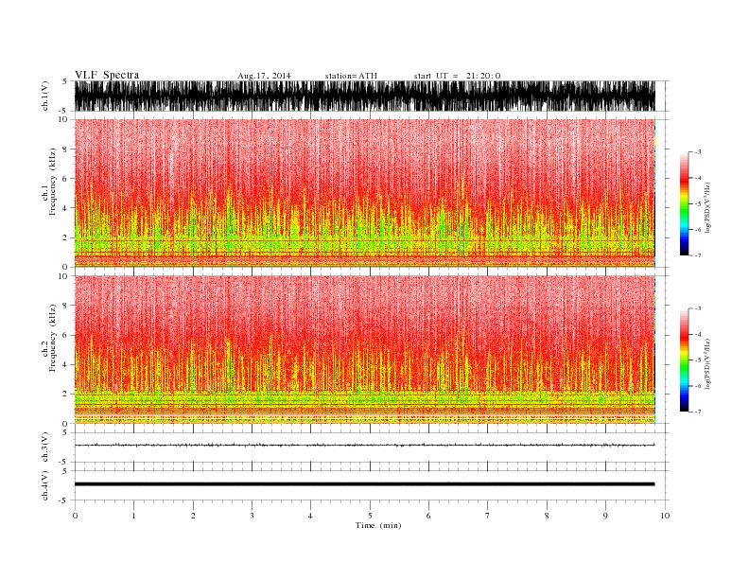Click the "-5" label on ch.2 color bar
The width and height of the screenshot is (749, 579).
click(697, 360)
